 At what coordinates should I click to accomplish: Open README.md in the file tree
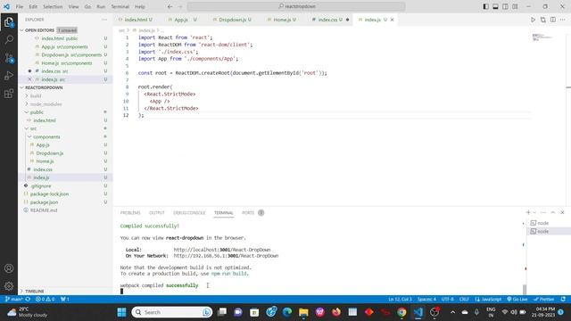(44, 210)
